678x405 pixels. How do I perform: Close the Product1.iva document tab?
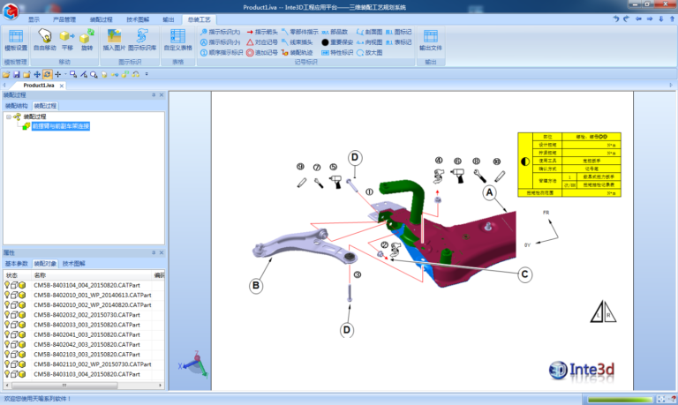coord(62,86)
